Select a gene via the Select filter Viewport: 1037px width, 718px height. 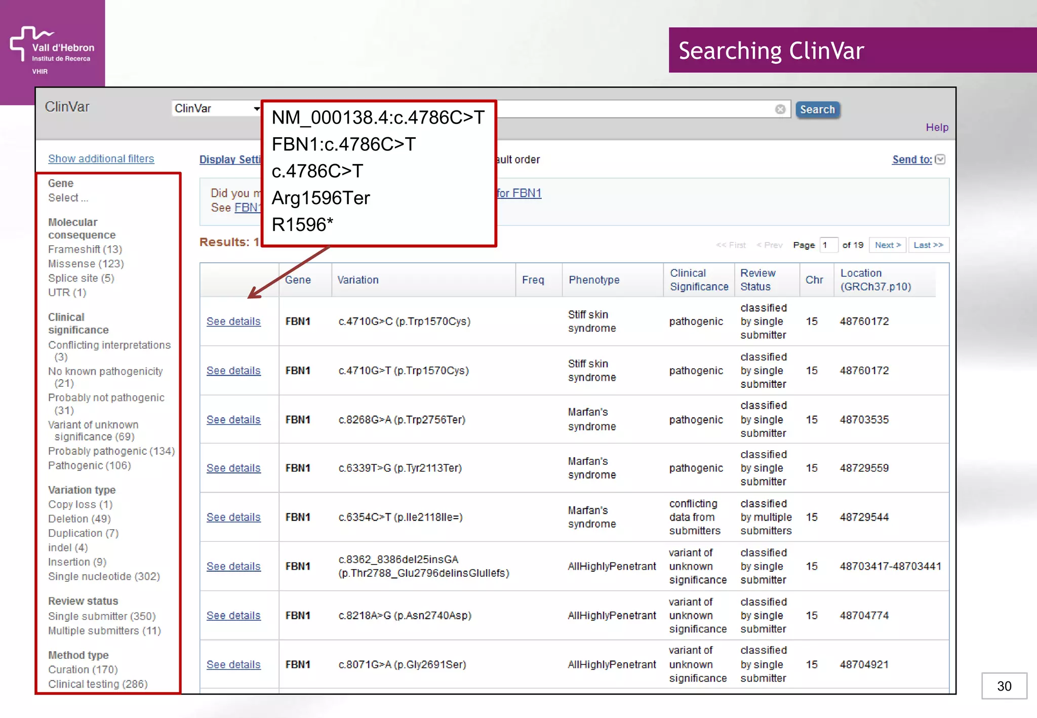pos(68,198)
